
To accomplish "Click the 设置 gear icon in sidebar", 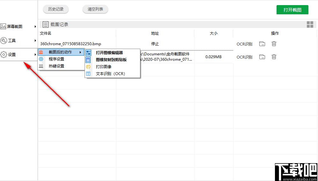I will tap(4, 55).
